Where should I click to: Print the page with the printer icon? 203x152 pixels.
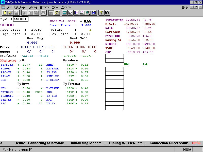pos(44,13)
